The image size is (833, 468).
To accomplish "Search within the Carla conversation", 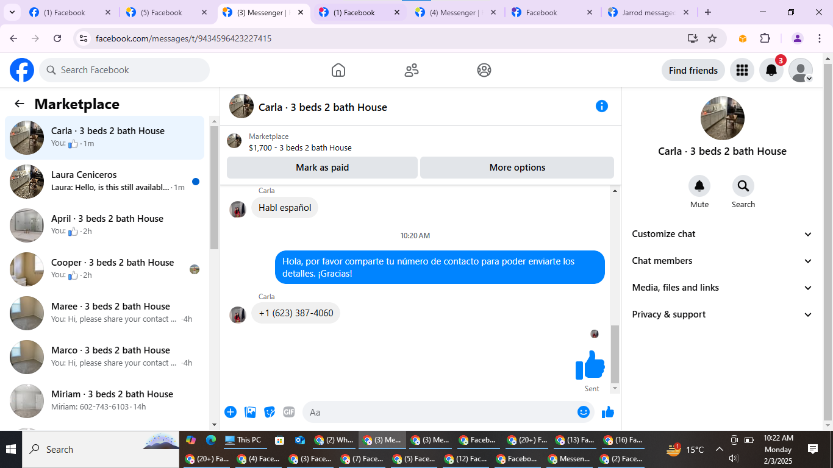I will point(743,186).
